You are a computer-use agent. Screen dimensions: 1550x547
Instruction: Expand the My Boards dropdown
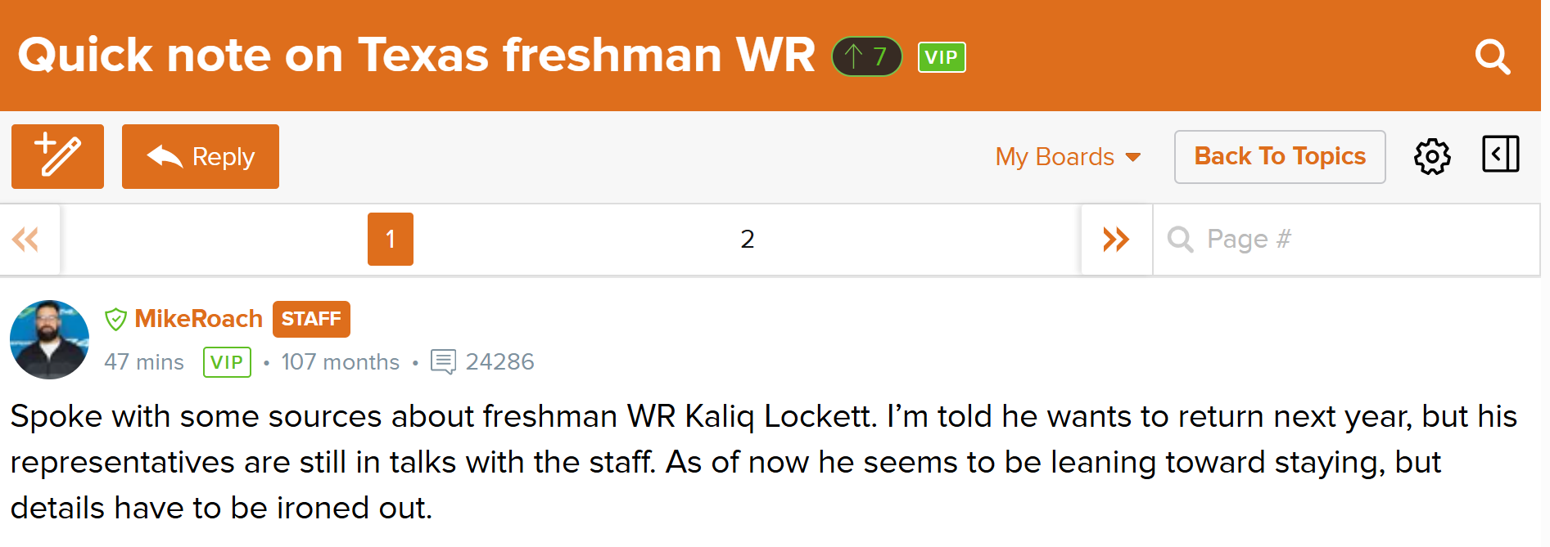(x=1055, y=156)
